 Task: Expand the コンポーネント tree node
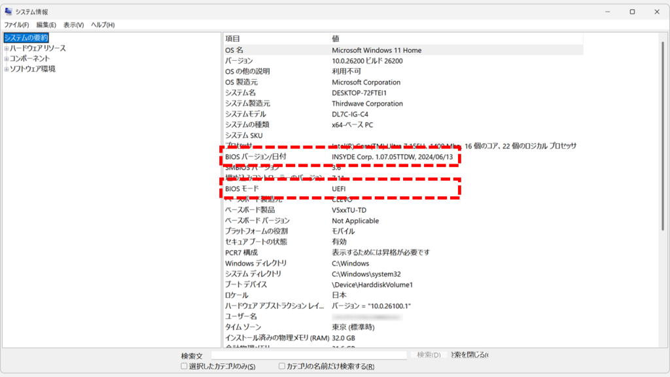coord(7,58)
